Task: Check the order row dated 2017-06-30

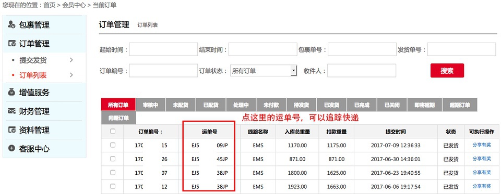Action: coord(113,159)
